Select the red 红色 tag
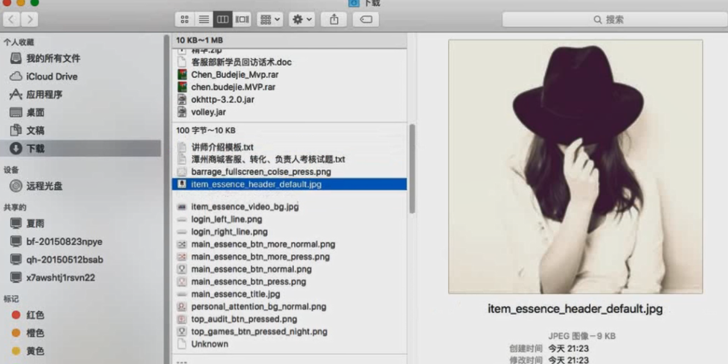728x364 pixels. [35, 315]
